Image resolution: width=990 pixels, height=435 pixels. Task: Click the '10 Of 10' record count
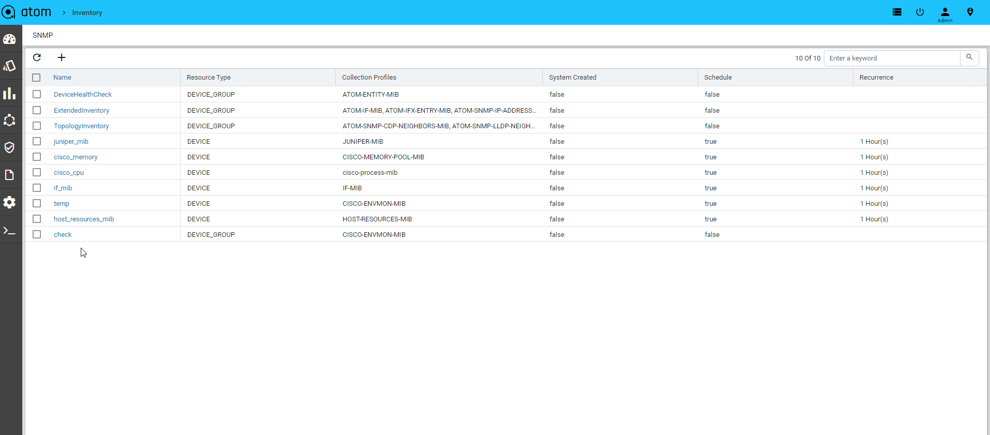tap(808, 58)
